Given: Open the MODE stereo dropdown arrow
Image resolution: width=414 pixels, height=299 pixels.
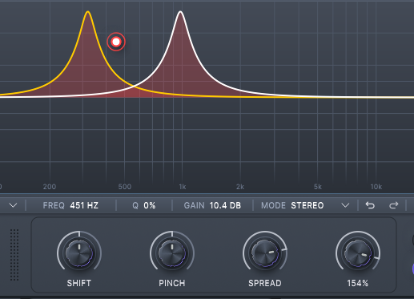Looking at the screenshot, I should (345, 205).
